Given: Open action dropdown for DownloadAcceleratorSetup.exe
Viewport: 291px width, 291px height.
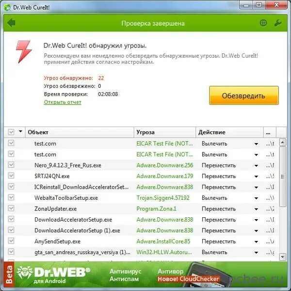Looking at the screenshot, I should [x=256, y=220].
